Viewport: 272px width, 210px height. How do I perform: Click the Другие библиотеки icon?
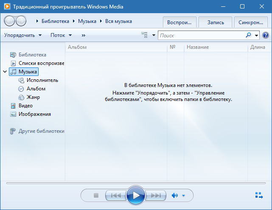13,131
